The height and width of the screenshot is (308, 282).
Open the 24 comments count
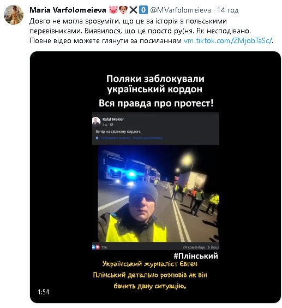tap(194, 247)
